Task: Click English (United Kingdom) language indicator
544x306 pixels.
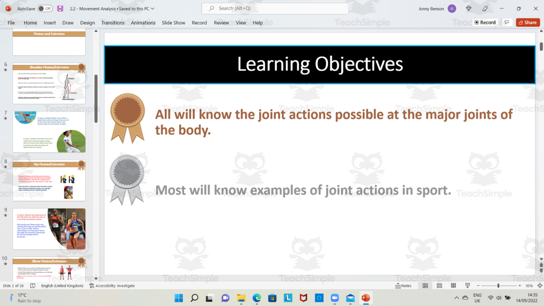Action: [62, 286]
